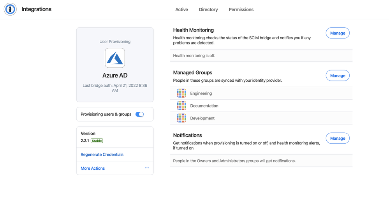
Task: Click the Documentation group icon
Action: [181, 106]
